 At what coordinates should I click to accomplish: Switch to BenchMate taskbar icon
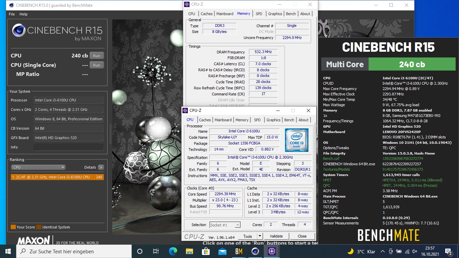click(239, 251)
